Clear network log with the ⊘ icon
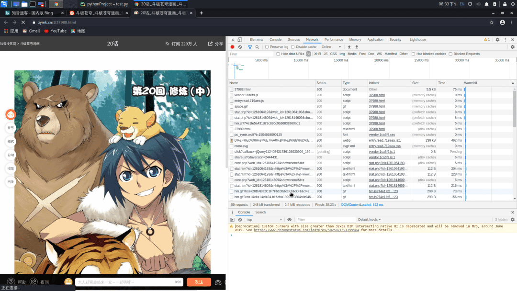Image resolution: width=517 pixels, height=291 pixels. click(x=240, y=46)
